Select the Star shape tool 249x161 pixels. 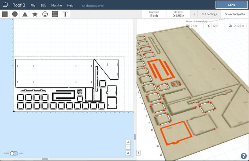point(35,14)
